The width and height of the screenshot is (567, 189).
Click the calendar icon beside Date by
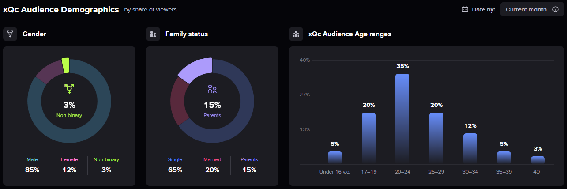tap(465, 9)
